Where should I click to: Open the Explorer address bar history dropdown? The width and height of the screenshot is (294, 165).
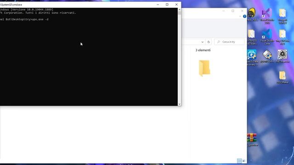(202, 42)
